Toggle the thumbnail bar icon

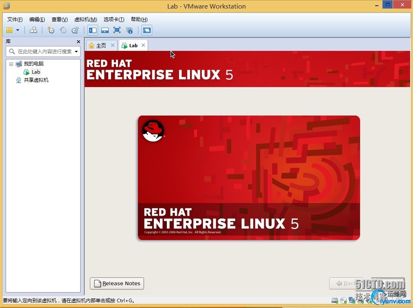pos(105,30)
